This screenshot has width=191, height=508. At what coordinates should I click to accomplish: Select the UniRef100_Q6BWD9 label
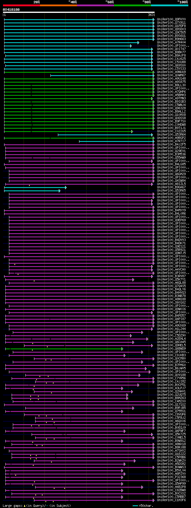point(171,348)
